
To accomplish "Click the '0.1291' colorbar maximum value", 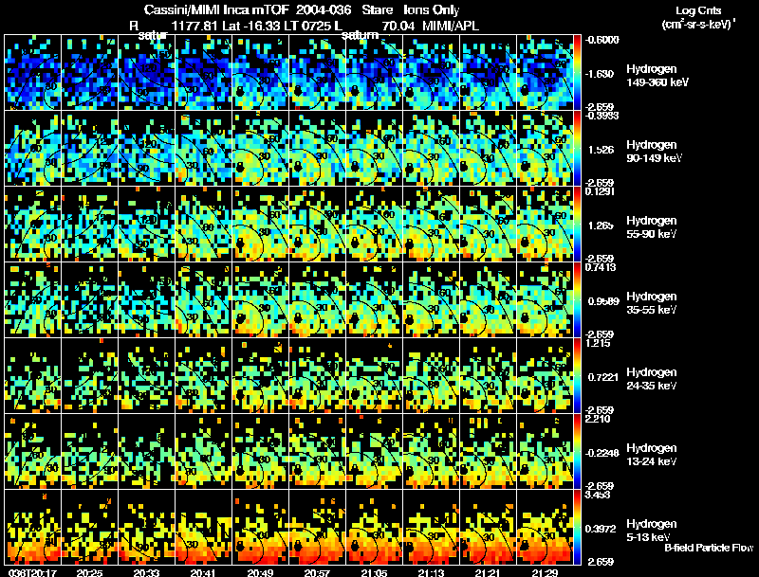I will pyautogui.click(x=600, y=191).
